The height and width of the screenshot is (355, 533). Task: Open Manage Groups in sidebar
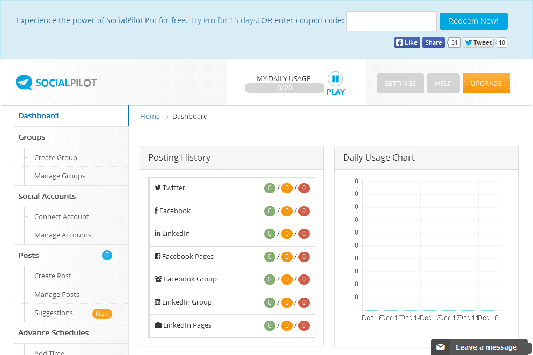point(60,176)
